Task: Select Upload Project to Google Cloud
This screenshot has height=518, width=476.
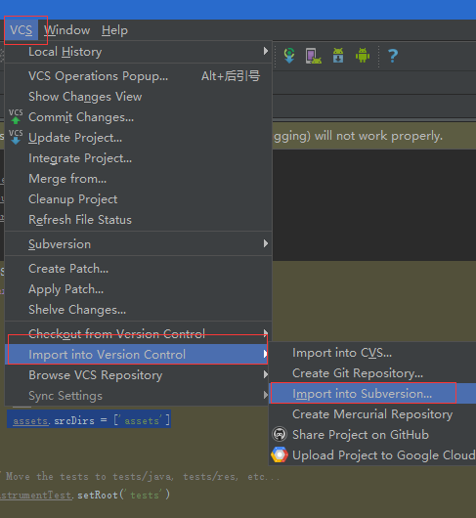Action: pos(372,455)
